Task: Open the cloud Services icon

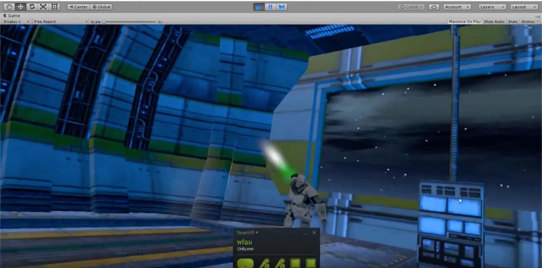Action: pyautogui.click(x=434, y=7)
